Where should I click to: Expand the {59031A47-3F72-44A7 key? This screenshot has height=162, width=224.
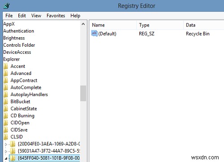click(6, 151)
